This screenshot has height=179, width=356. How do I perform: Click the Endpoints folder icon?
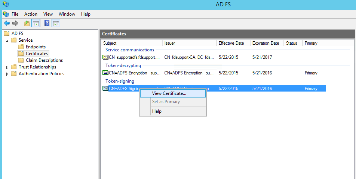tap(21, 47)
